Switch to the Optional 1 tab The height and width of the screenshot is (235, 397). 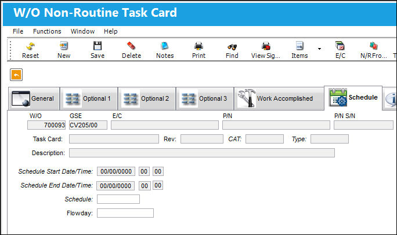coord(89,99)
